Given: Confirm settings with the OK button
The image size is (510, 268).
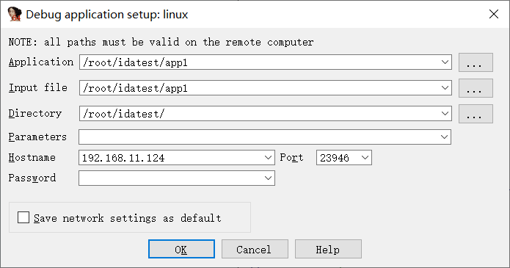Looking at the screenshot, I should (181, 249).
